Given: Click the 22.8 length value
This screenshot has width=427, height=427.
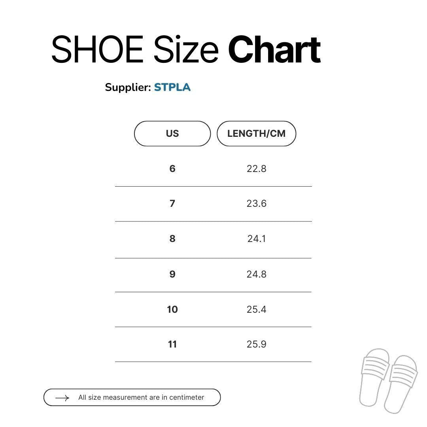Looking at the screenshot, I should point(257,169).
